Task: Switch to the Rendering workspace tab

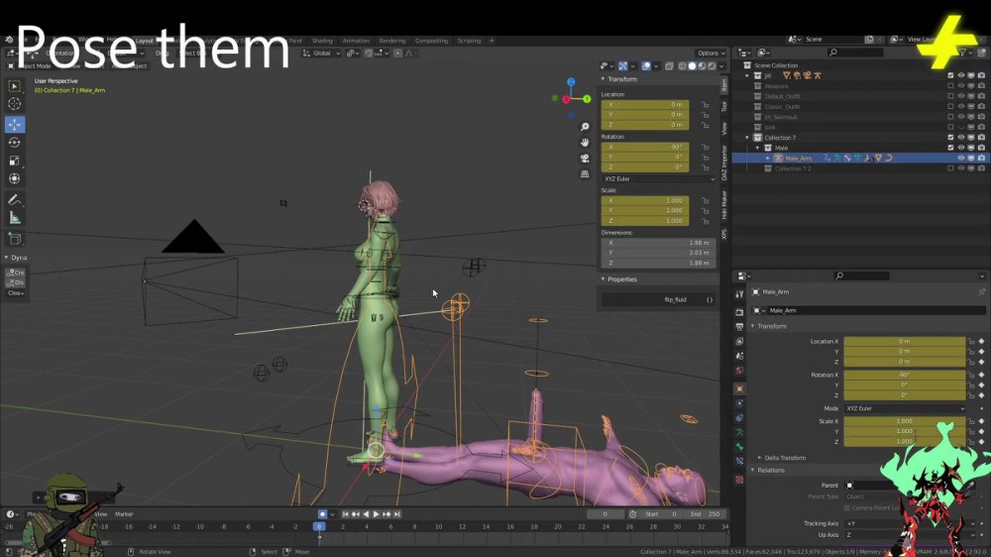Action: [391, 41]
